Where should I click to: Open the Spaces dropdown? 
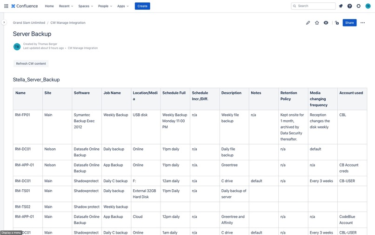coord(86,6)
